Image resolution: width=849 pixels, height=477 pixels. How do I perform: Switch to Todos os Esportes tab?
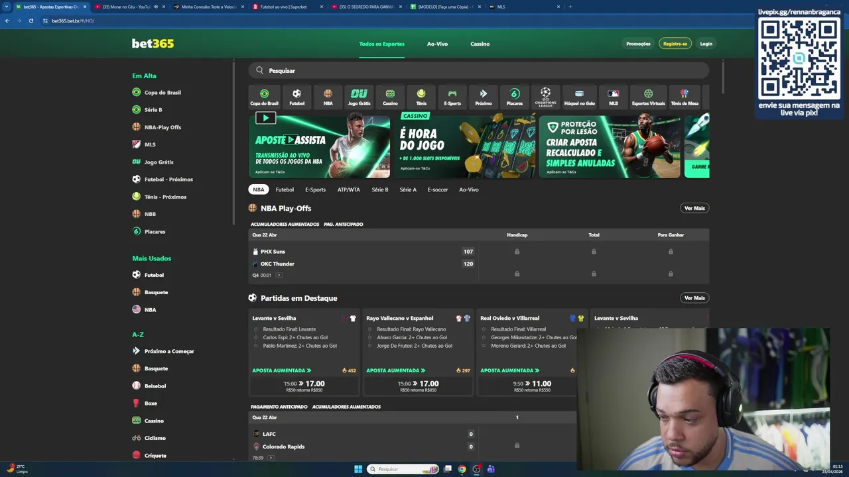[x=381, y=44]
